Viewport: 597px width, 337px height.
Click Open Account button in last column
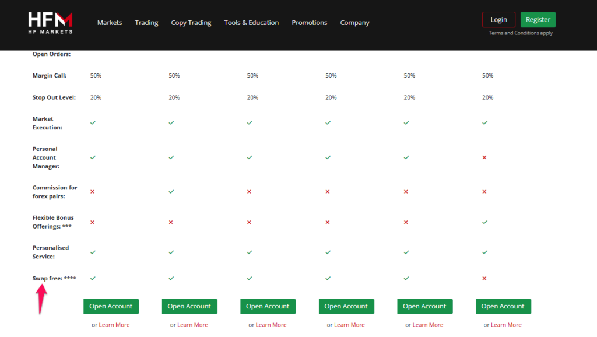pyautogui.click(x=503, y=306)
